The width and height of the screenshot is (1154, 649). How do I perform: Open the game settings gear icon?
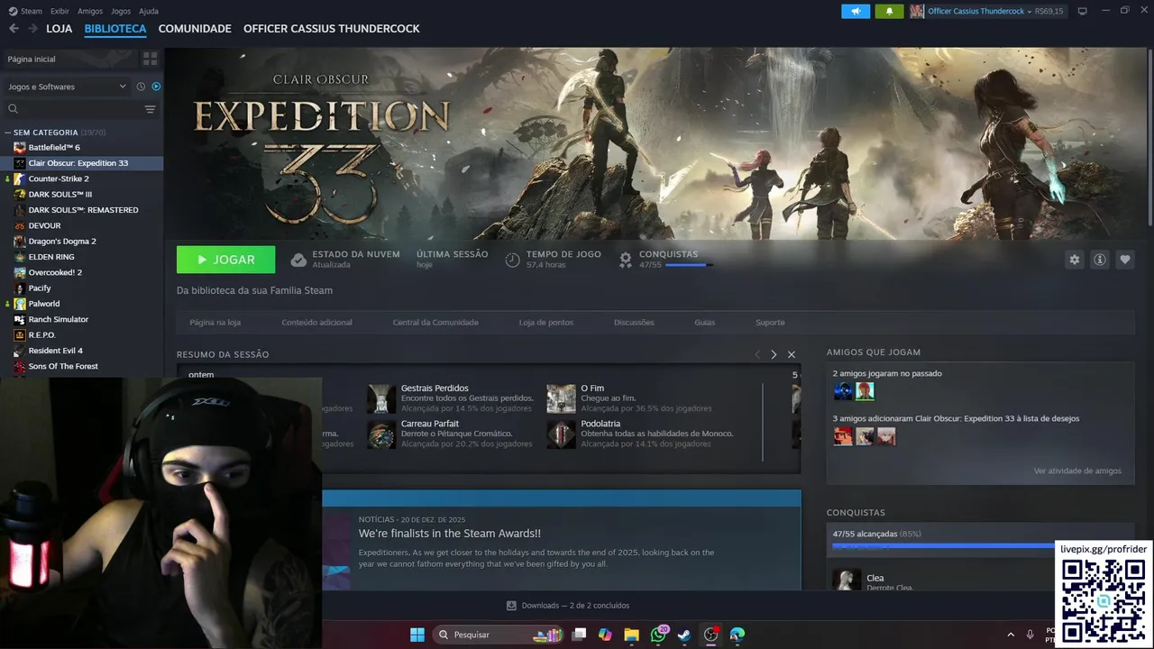point(1074,260)
